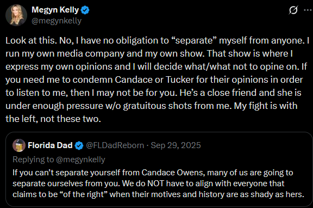
Task: Click the 'Replying to' label text
Action: 33,160
